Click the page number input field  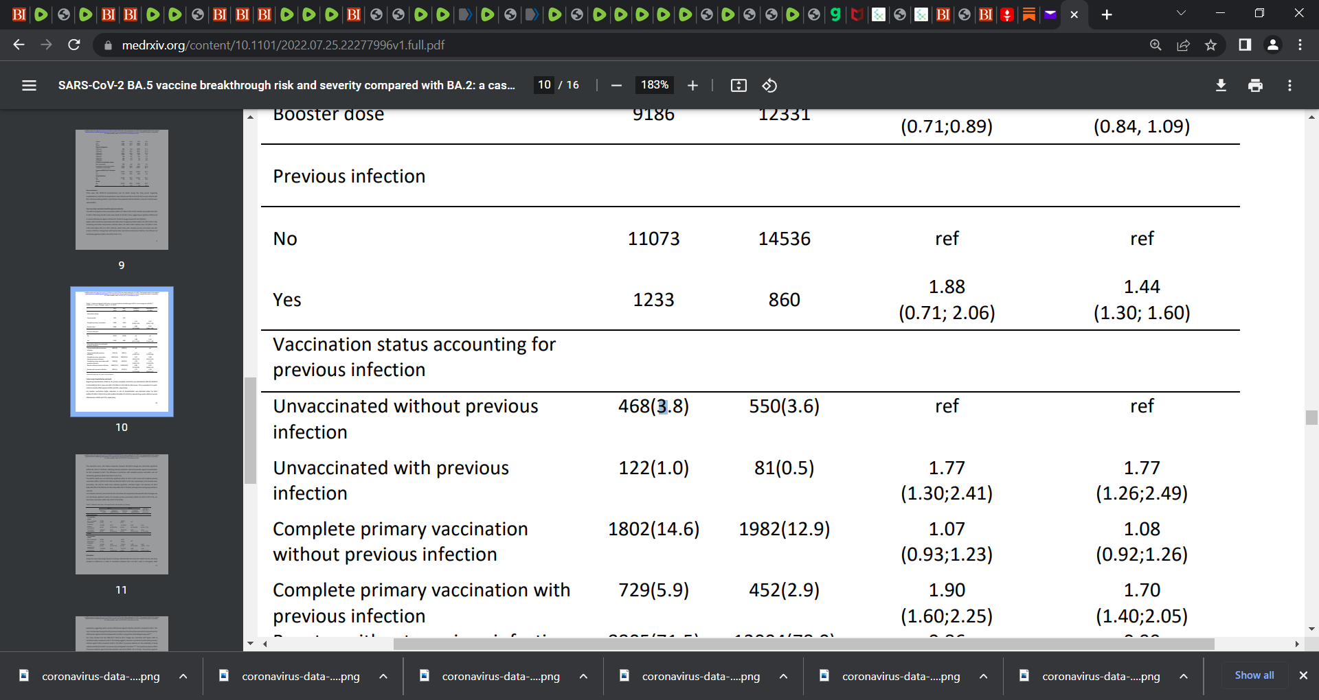[x=544, y=85]
